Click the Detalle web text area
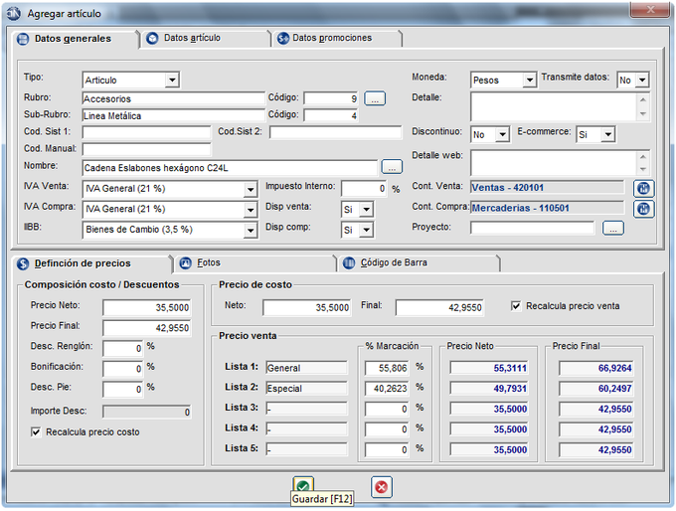 click(554, 163)
